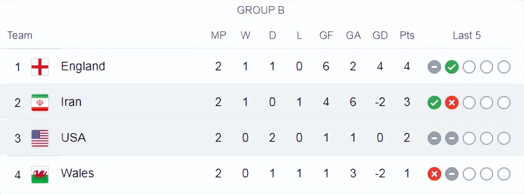This screenshot has height=194, width=524.
Task: Click Iran's red loss X icon
Action: click(x=452, y=103)
